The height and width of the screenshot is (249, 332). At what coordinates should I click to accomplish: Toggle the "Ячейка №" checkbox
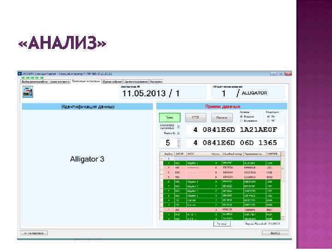coord(178,133)
